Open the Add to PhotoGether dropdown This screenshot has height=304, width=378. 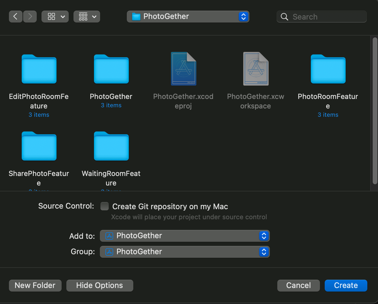coord(185,236)
